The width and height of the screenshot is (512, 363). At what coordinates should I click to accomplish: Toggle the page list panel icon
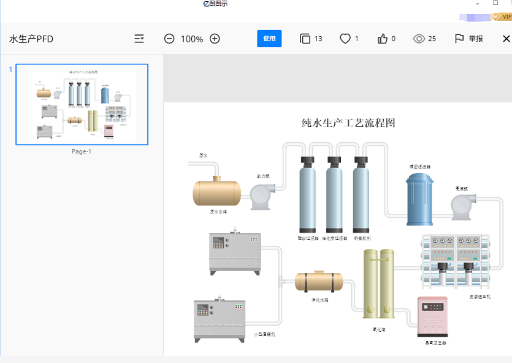pos(139,39)
